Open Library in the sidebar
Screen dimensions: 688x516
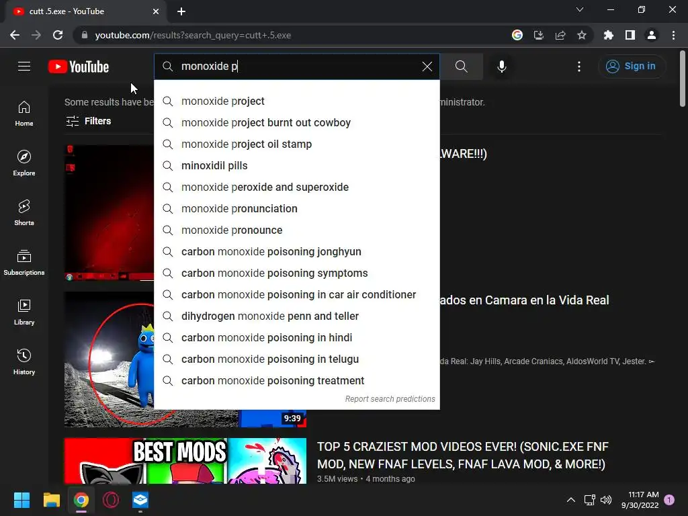click(x=24, y=312)
